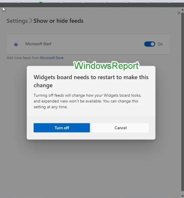Click the 'Show or hide feeds' heading

point(58,21)
